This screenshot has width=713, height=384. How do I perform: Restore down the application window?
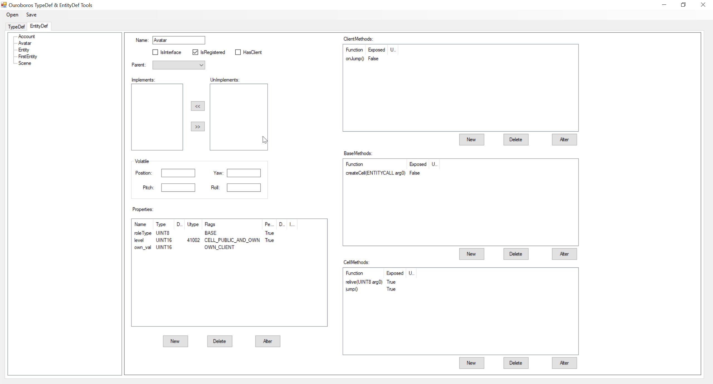683,5
